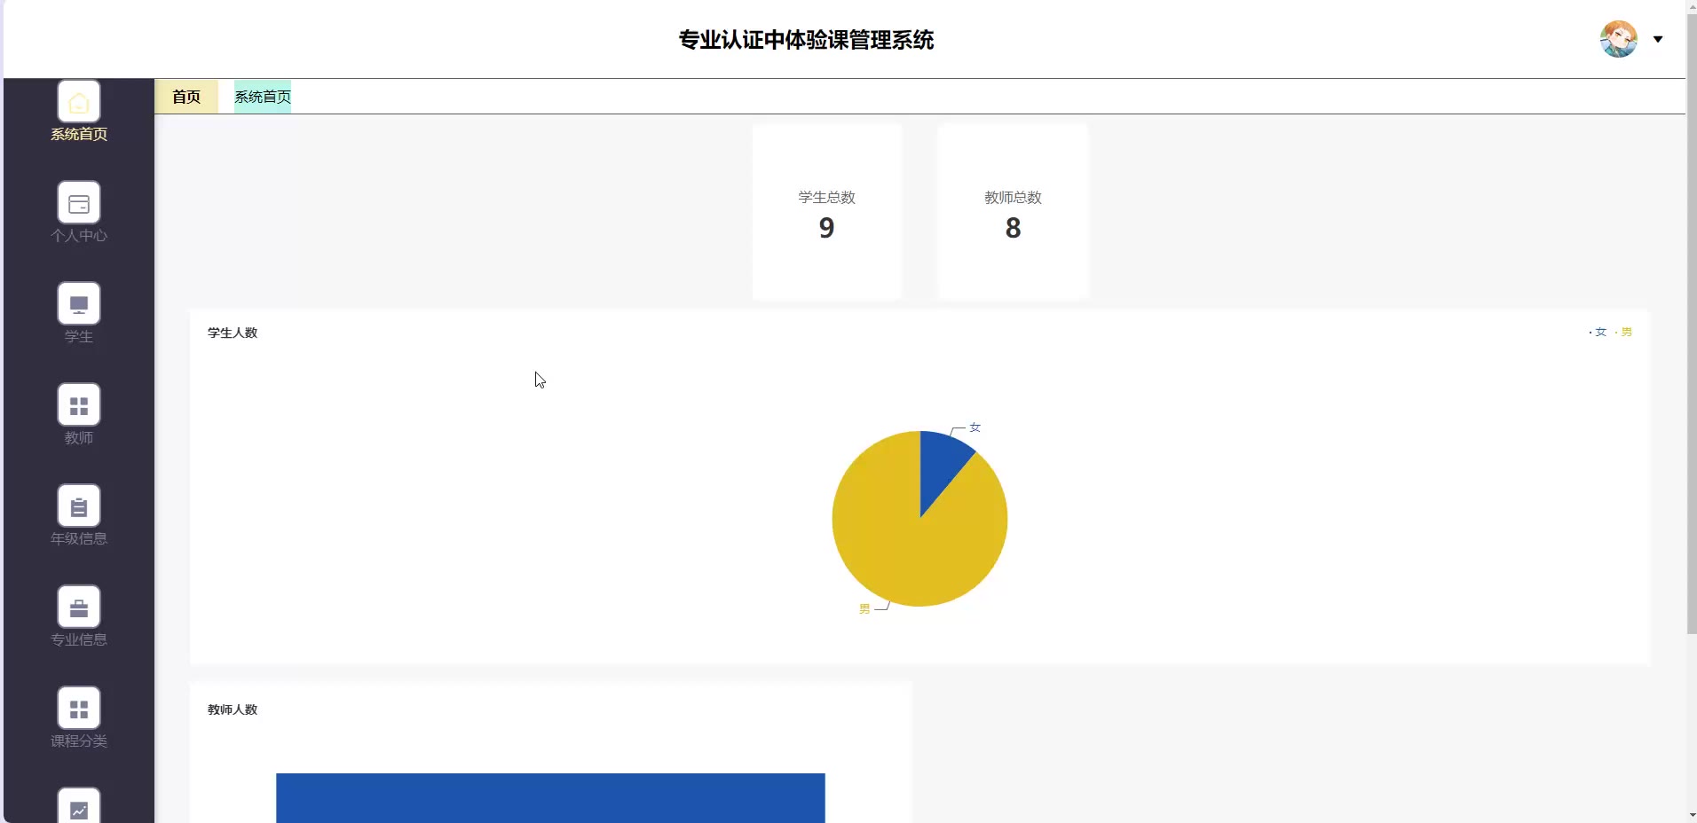
Task: Click the 学生人数 chart title
Action: (x=233, y=333)
